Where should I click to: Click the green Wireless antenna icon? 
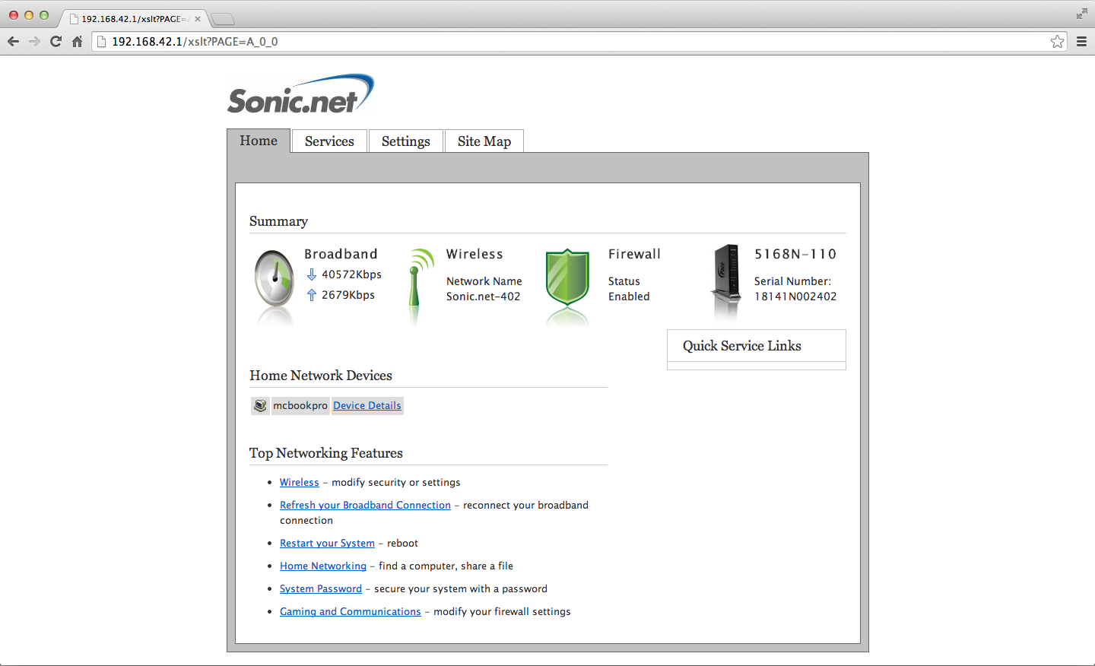tap(416, 280)
